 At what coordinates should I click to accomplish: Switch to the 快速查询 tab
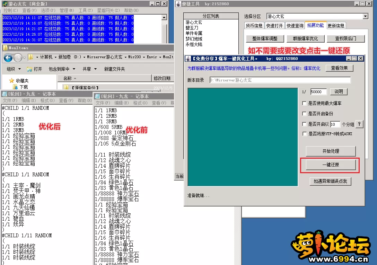pos(295,26)
